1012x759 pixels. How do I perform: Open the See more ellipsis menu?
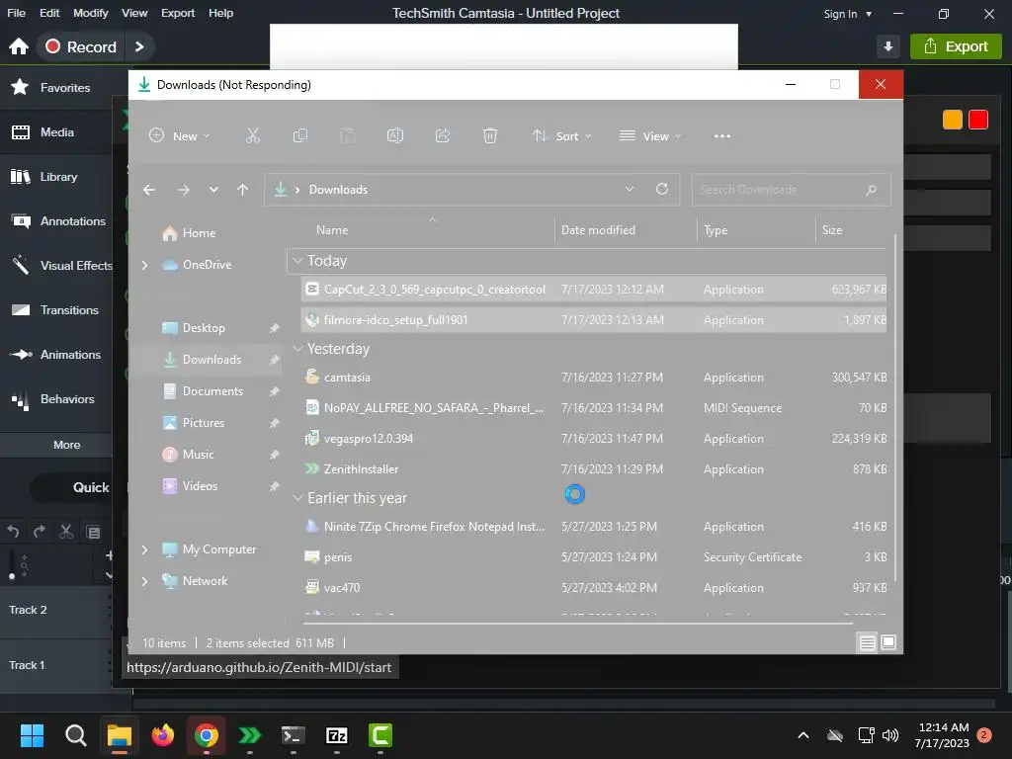(722, 136)
